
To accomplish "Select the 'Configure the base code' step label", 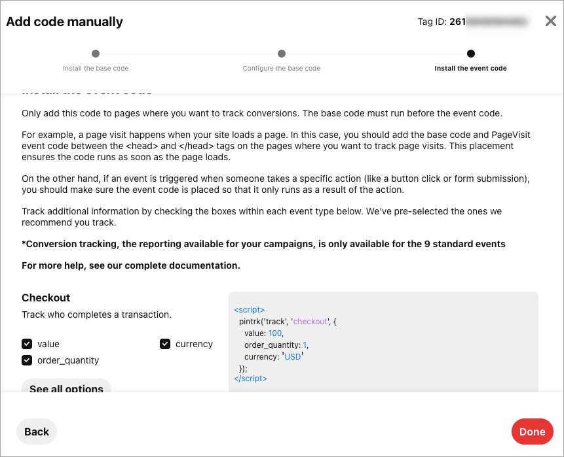I will (x=282, y=68).
